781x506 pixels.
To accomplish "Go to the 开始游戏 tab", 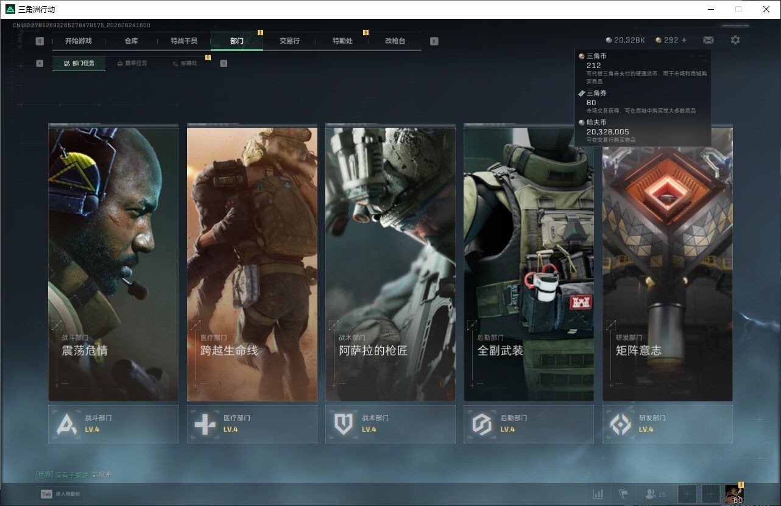I will [79, 41].
